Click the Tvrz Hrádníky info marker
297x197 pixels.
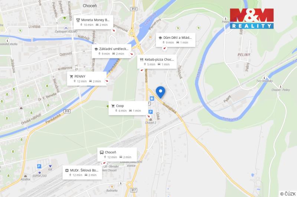(x=264, y=78)
